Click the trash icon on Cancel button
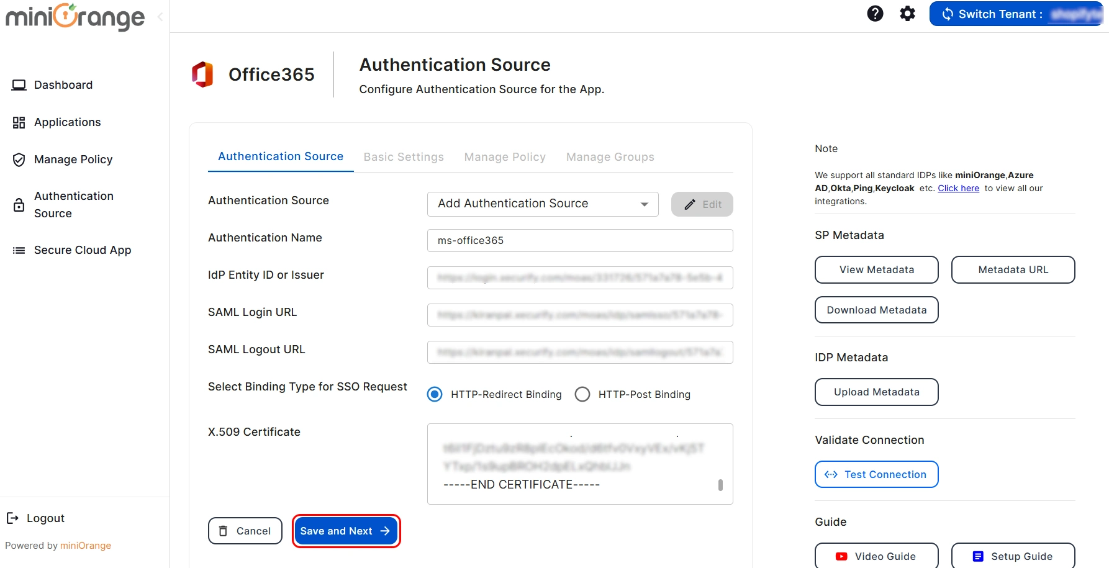This screenshot has height=568, width=1109. point(223,531)
